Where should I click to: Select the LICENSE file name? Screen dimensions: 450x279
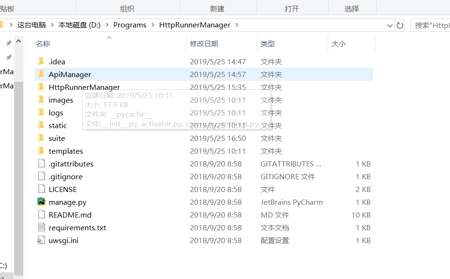pos(62,189)
